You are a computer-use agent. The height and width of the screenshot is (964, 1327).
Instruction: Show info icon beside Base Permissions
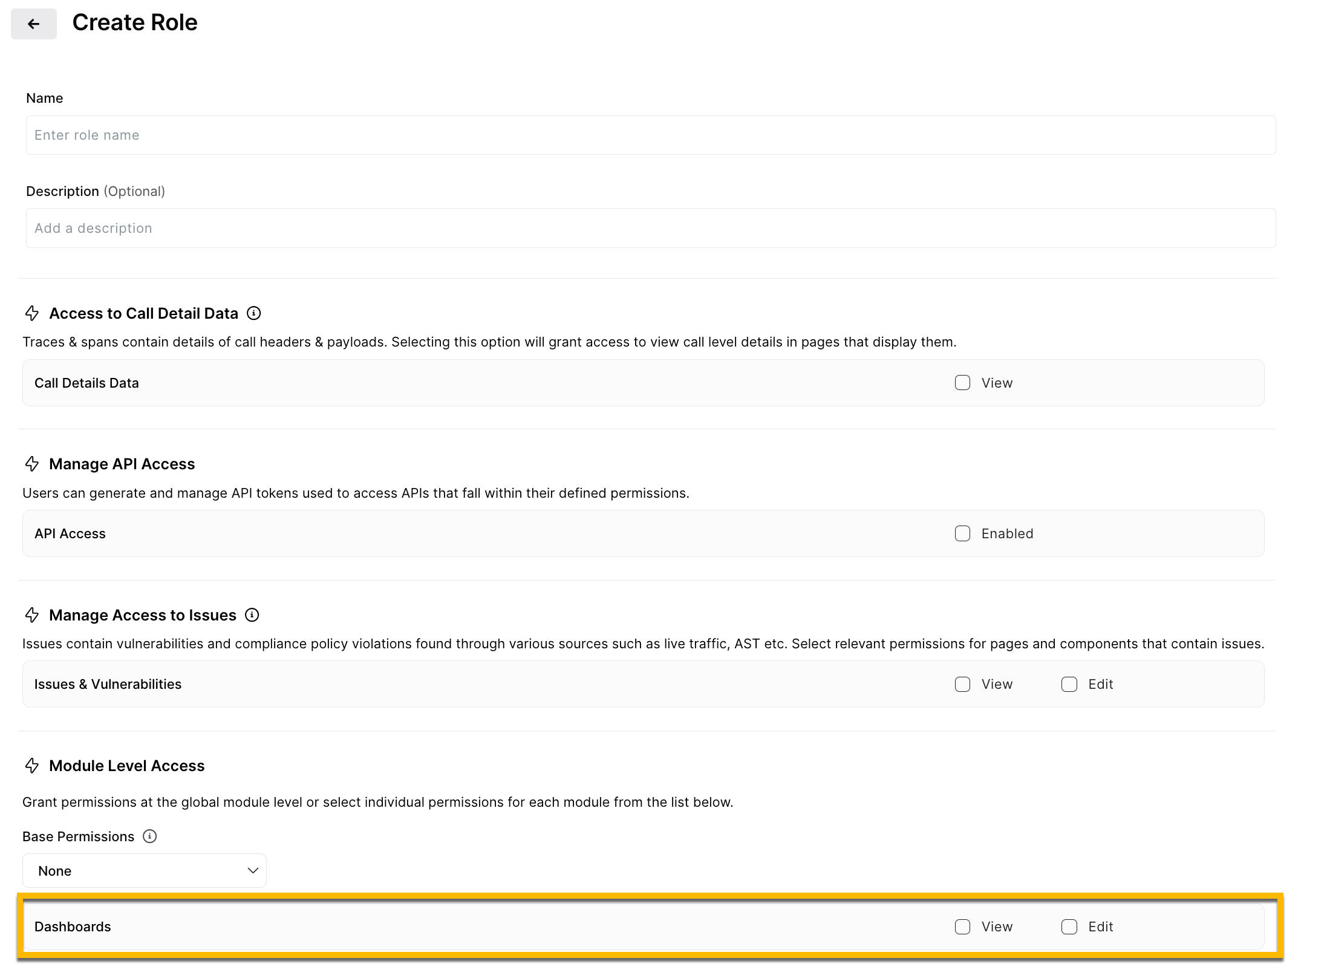click(149, 836)
